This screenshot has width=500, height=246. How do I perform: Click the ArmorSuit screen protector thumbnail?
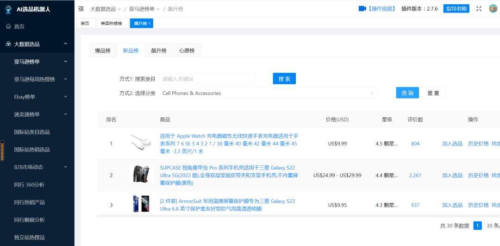[x=141, y=204]
